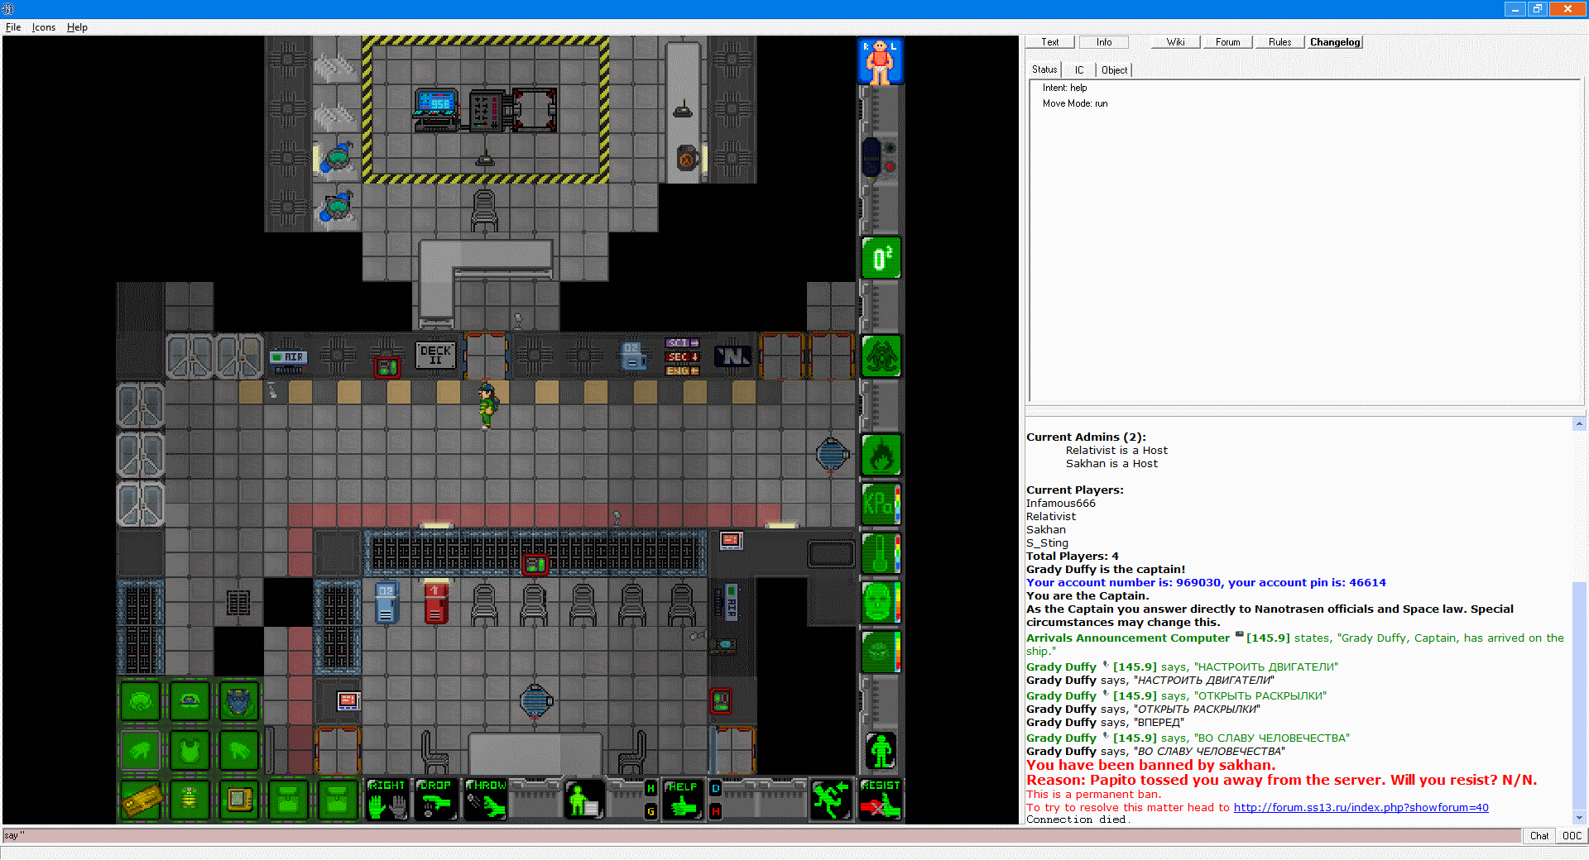Screen dimensions: 1589x860
Task: Click the DROP item icon
Action: tap(436, 800)
